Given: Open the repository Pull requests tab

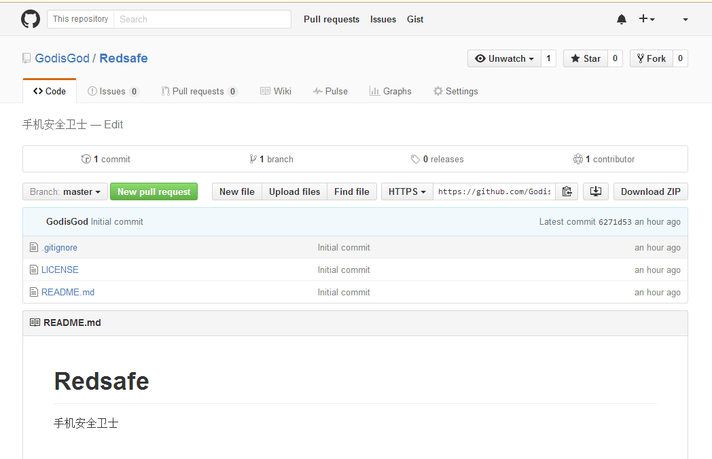Looking at the screenshot, I should tap(199, 91).
